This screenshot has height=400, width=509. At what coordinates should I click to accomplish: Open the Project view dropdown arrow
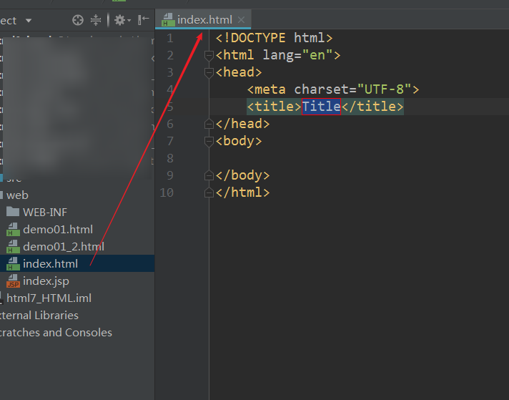click(29, 21)
